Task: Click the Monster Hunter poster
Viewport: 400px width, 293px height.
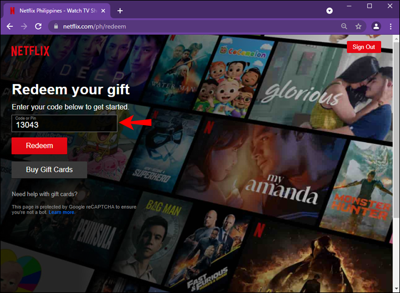Action: tap(357, 190)
